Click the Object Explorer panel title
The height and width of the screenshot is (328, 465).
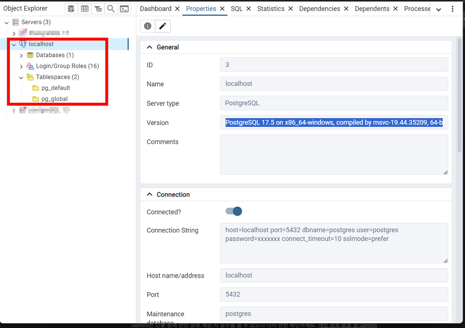click(25, 8)
